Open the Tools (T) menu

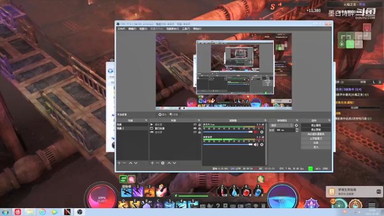click(x=186, y=29)
